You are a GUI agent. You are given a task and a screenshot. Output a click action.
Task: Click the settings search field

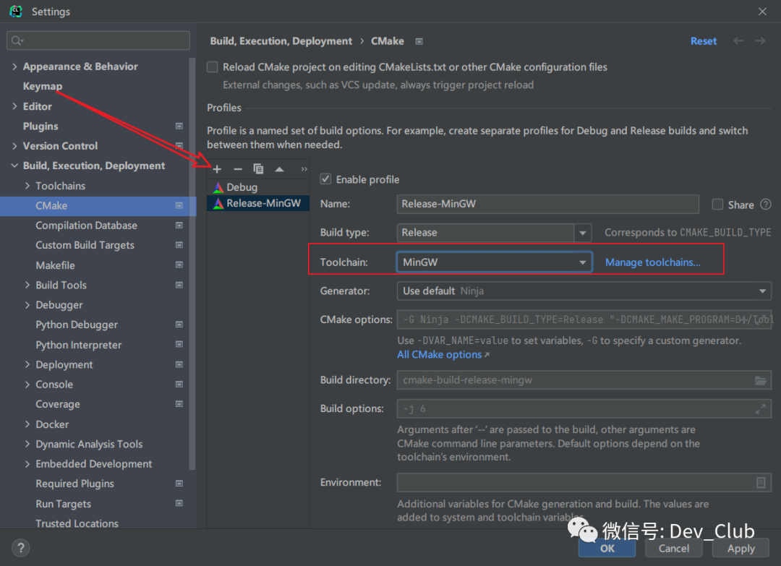click(98, 40)
